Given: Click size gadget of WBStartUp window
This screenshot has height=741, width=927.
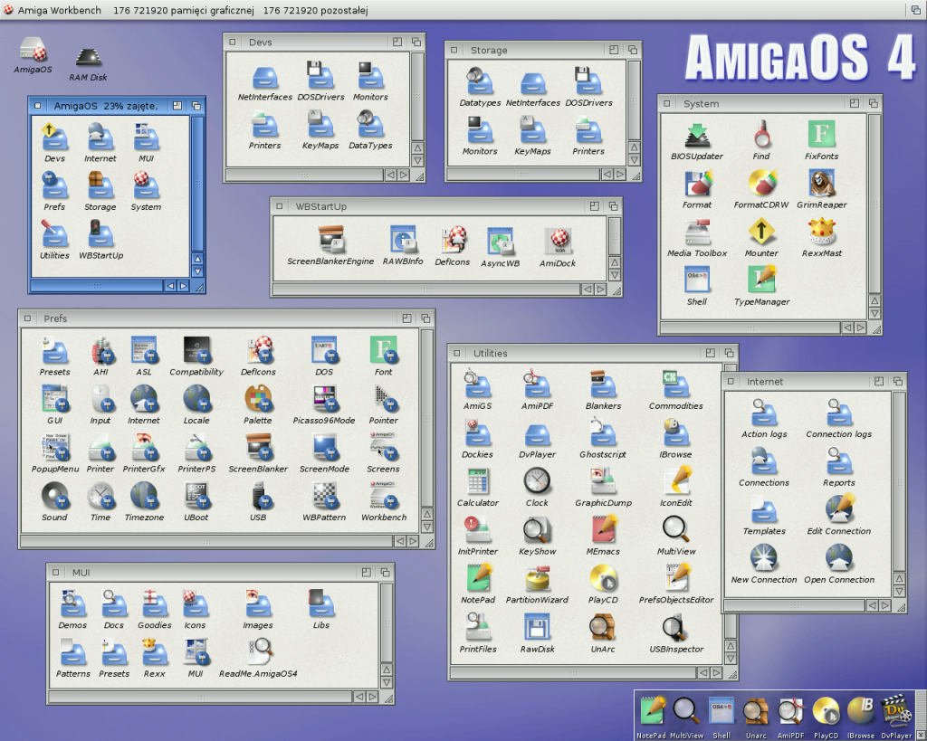Looking at the screenshot, I should point(616,290).
